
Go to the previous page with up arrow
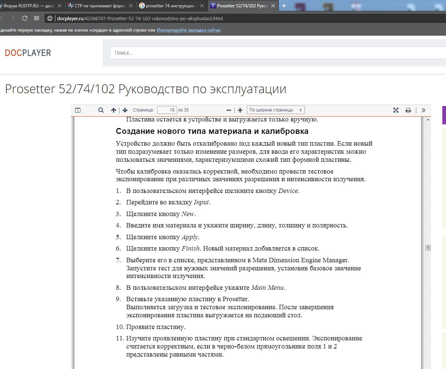[113, 110]
